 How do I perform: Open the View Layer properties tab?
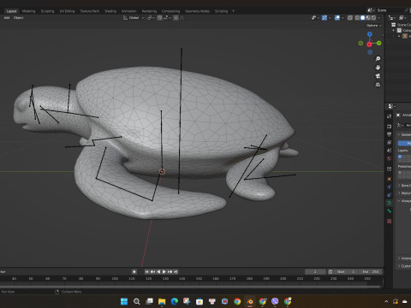point(390,142)
